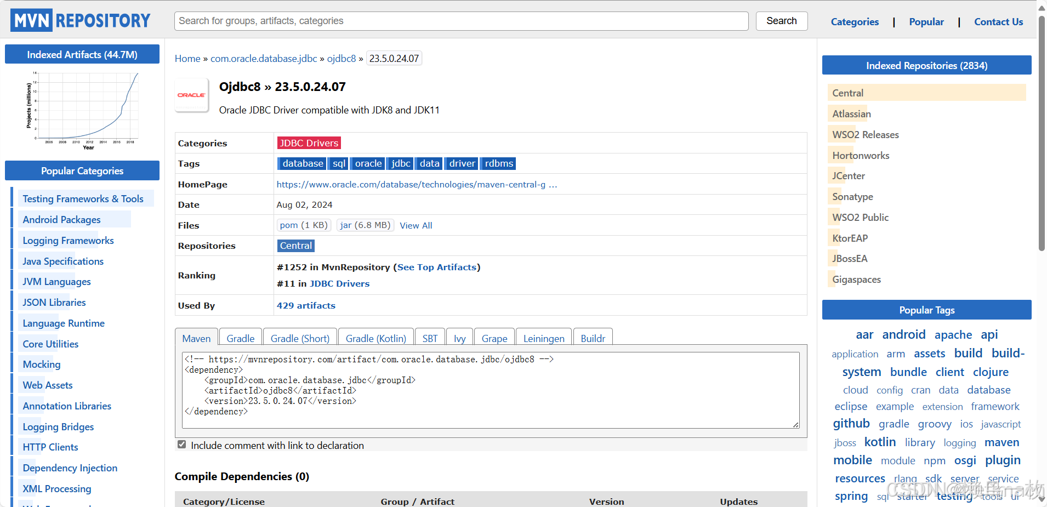Screen dimensions: 1047x507
Task: Open the Hortonworks repository
Action: [x=861, y=156]
